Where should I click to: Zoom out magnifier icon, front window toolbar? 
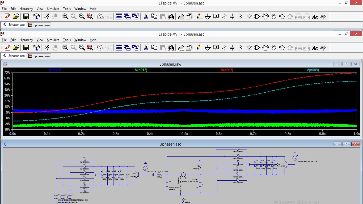(82, 48)
